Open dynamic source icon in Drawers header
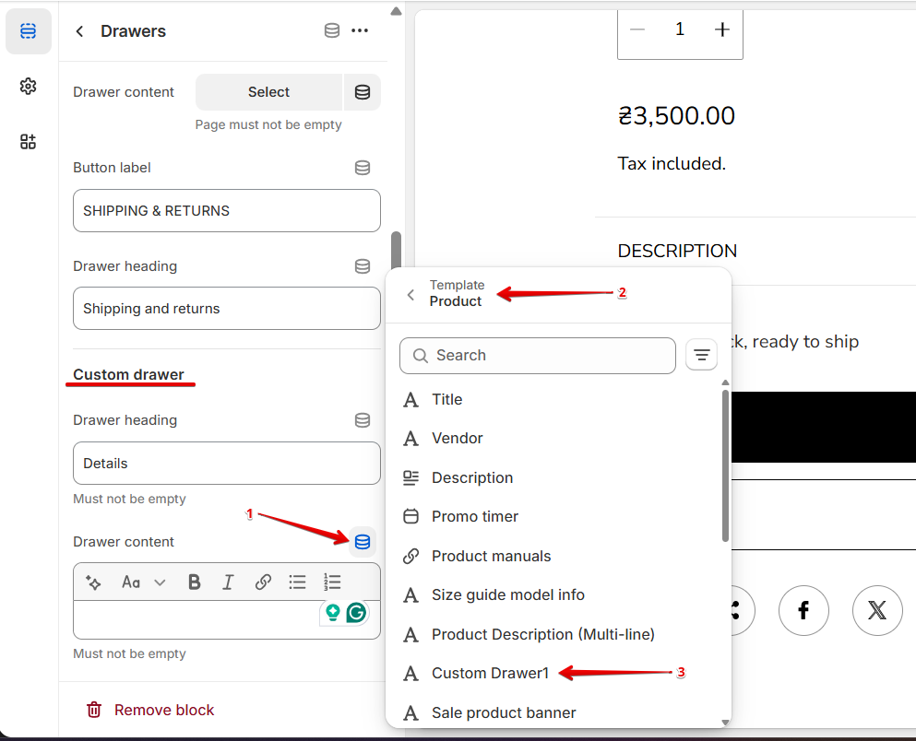The width and height of the screenshot is (916, 741). click(x=332, y=30)
